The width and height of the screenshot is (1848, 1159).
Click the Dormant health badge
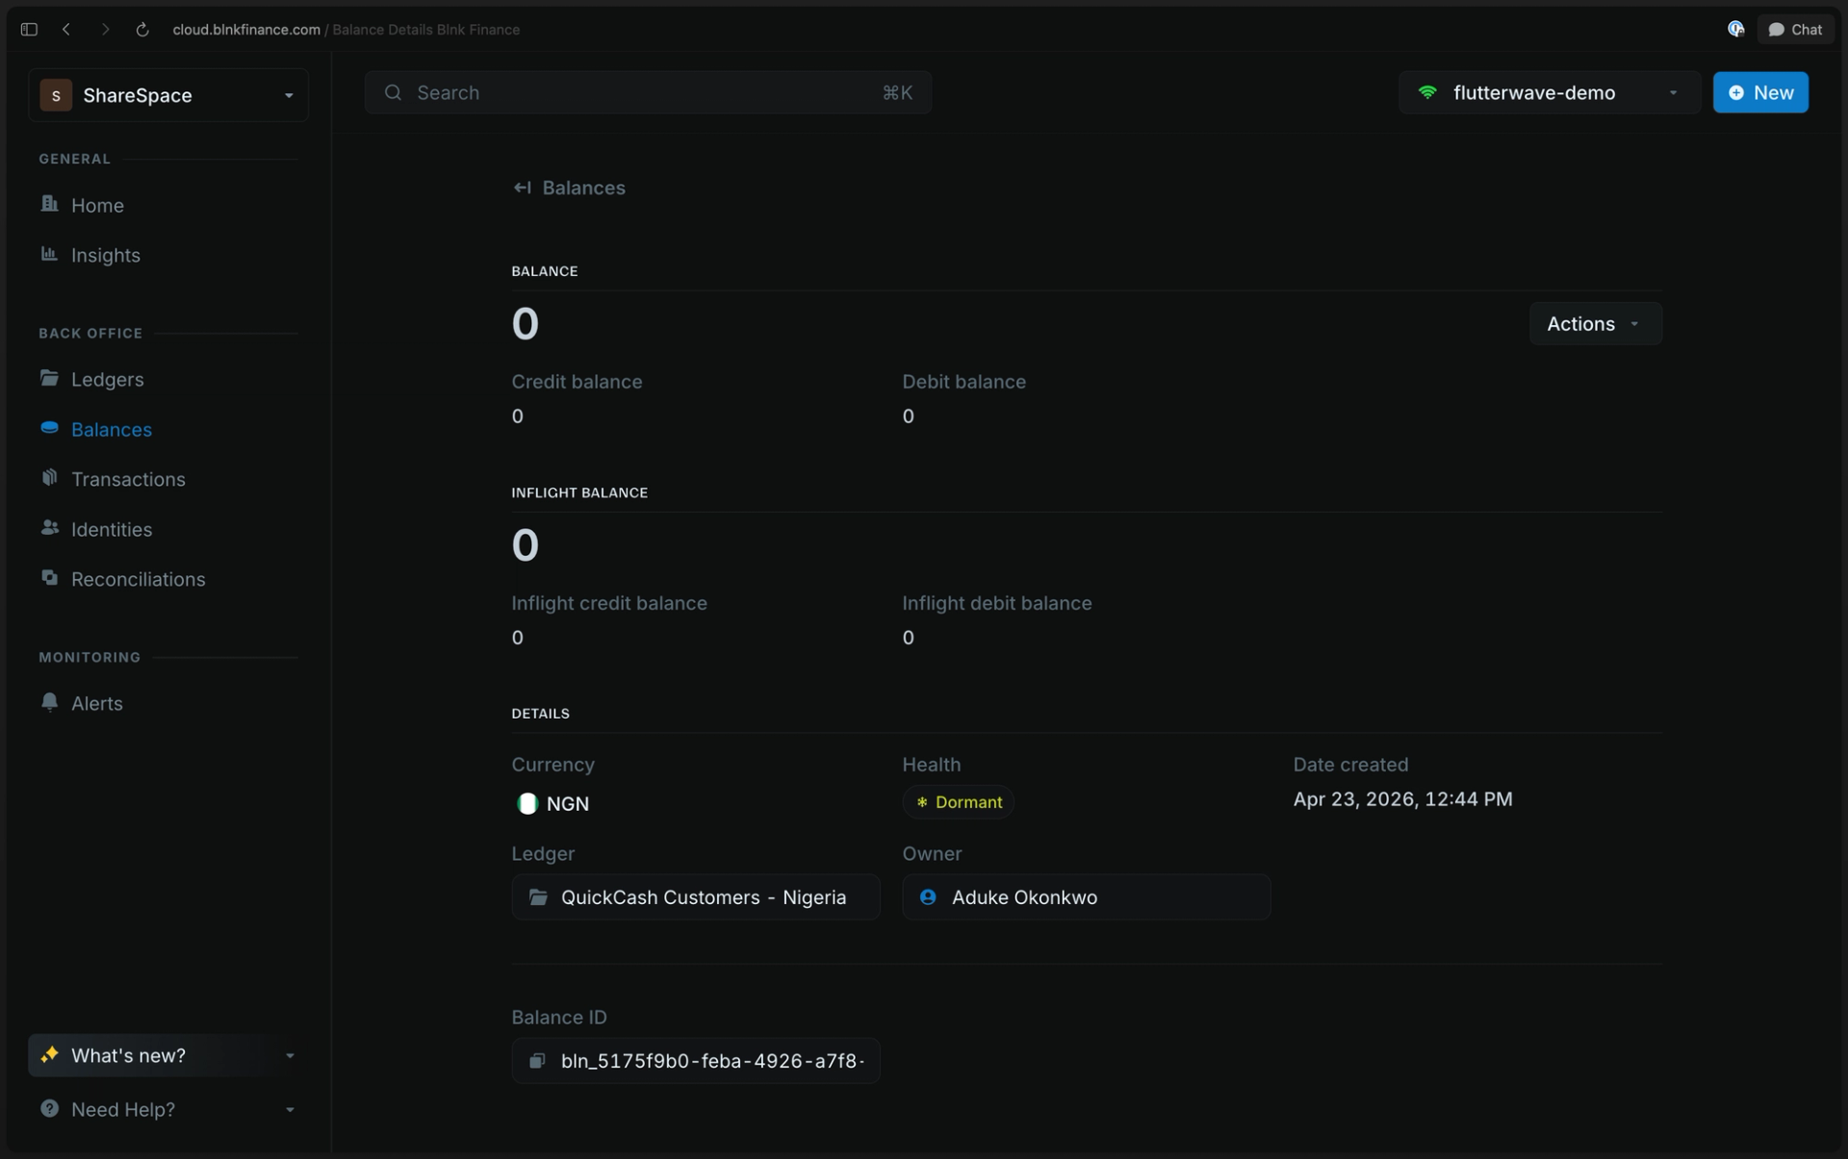(959, 802)
